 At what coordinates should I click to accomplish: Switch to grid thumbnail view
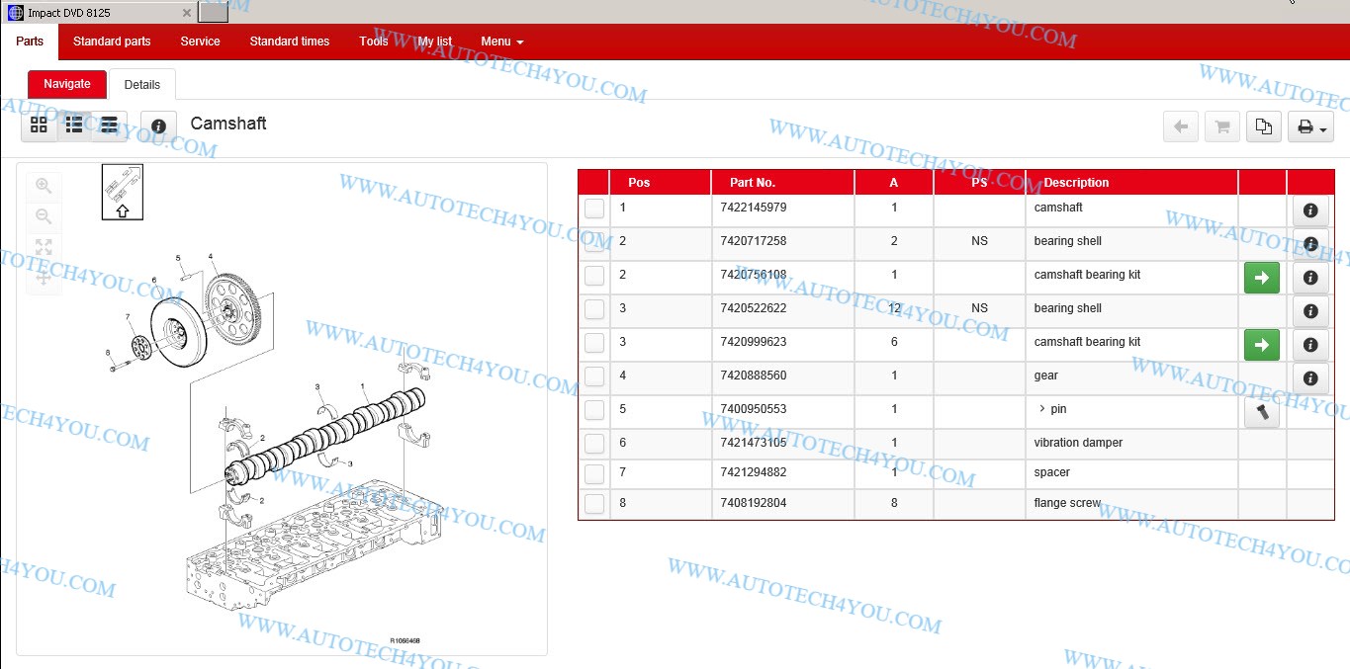click(39, 125)
